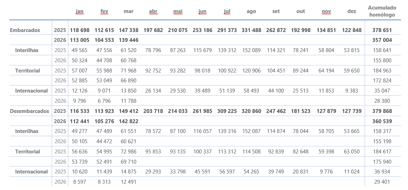Screen dimensions: 408x190
Task: Click the accumulated value 360 539
Action: tap(382, 121)
